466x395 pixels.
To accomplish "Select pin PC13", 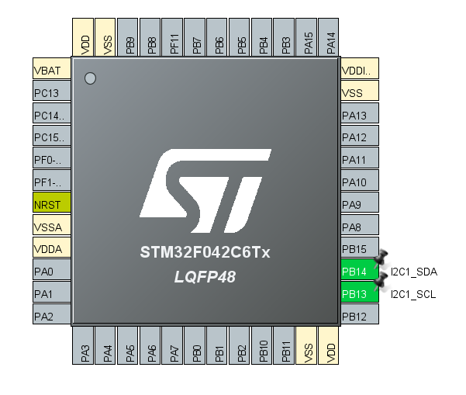I will (x=52, y=91).
